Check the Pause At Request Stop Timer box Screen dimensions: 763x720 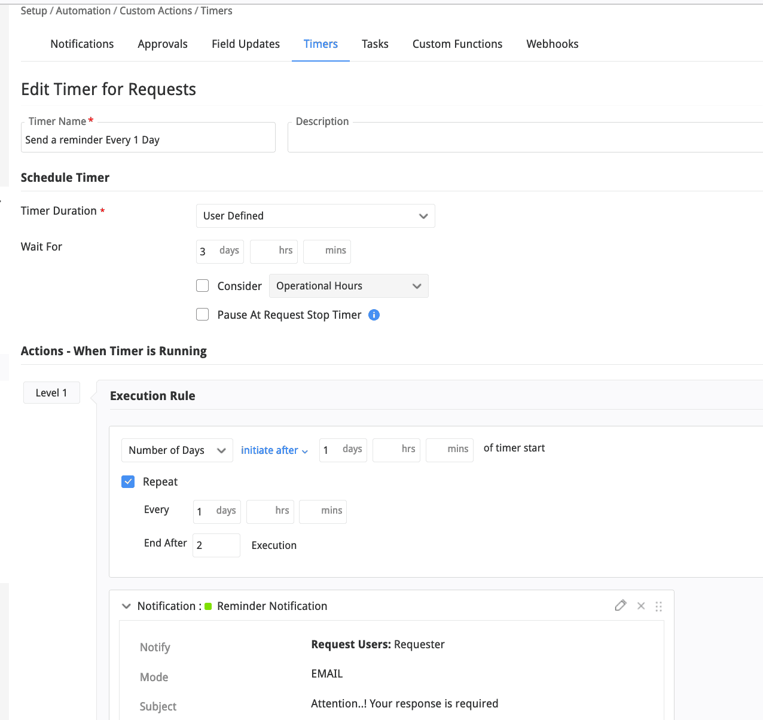pyautogui.click(x=203, y=315)
